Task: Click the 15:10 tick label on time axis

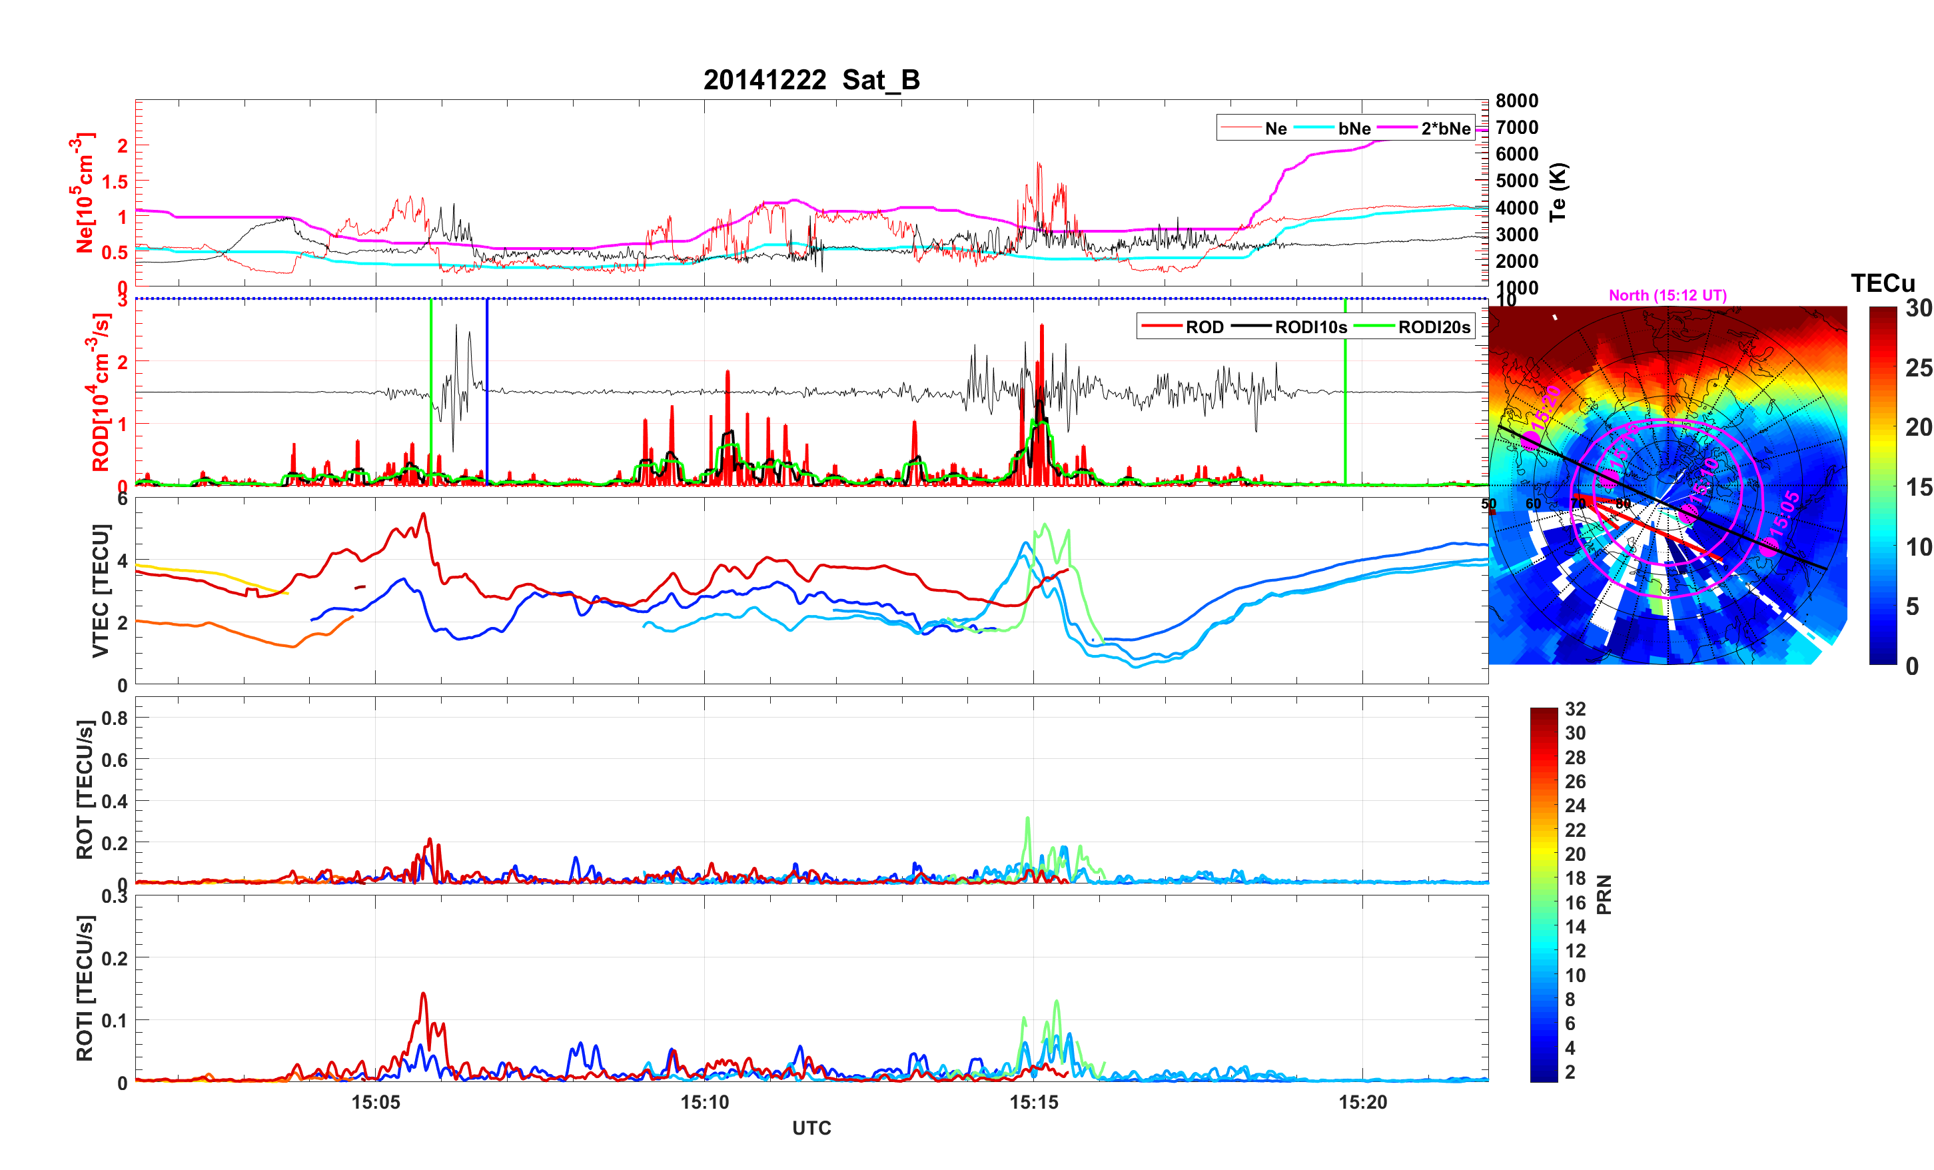Action: click(x=704, y=1103)
